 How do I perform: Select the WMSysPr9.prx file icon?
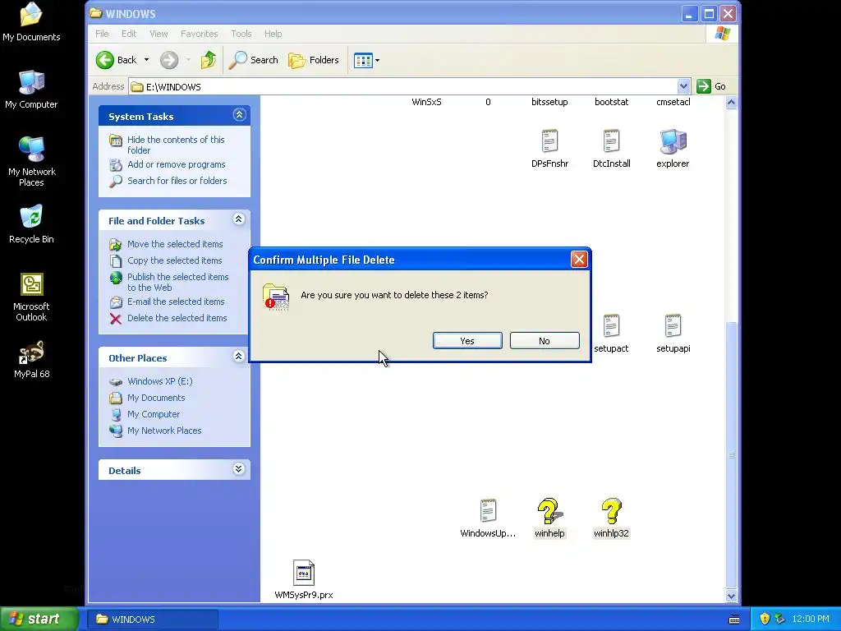[x=304, y=573]
